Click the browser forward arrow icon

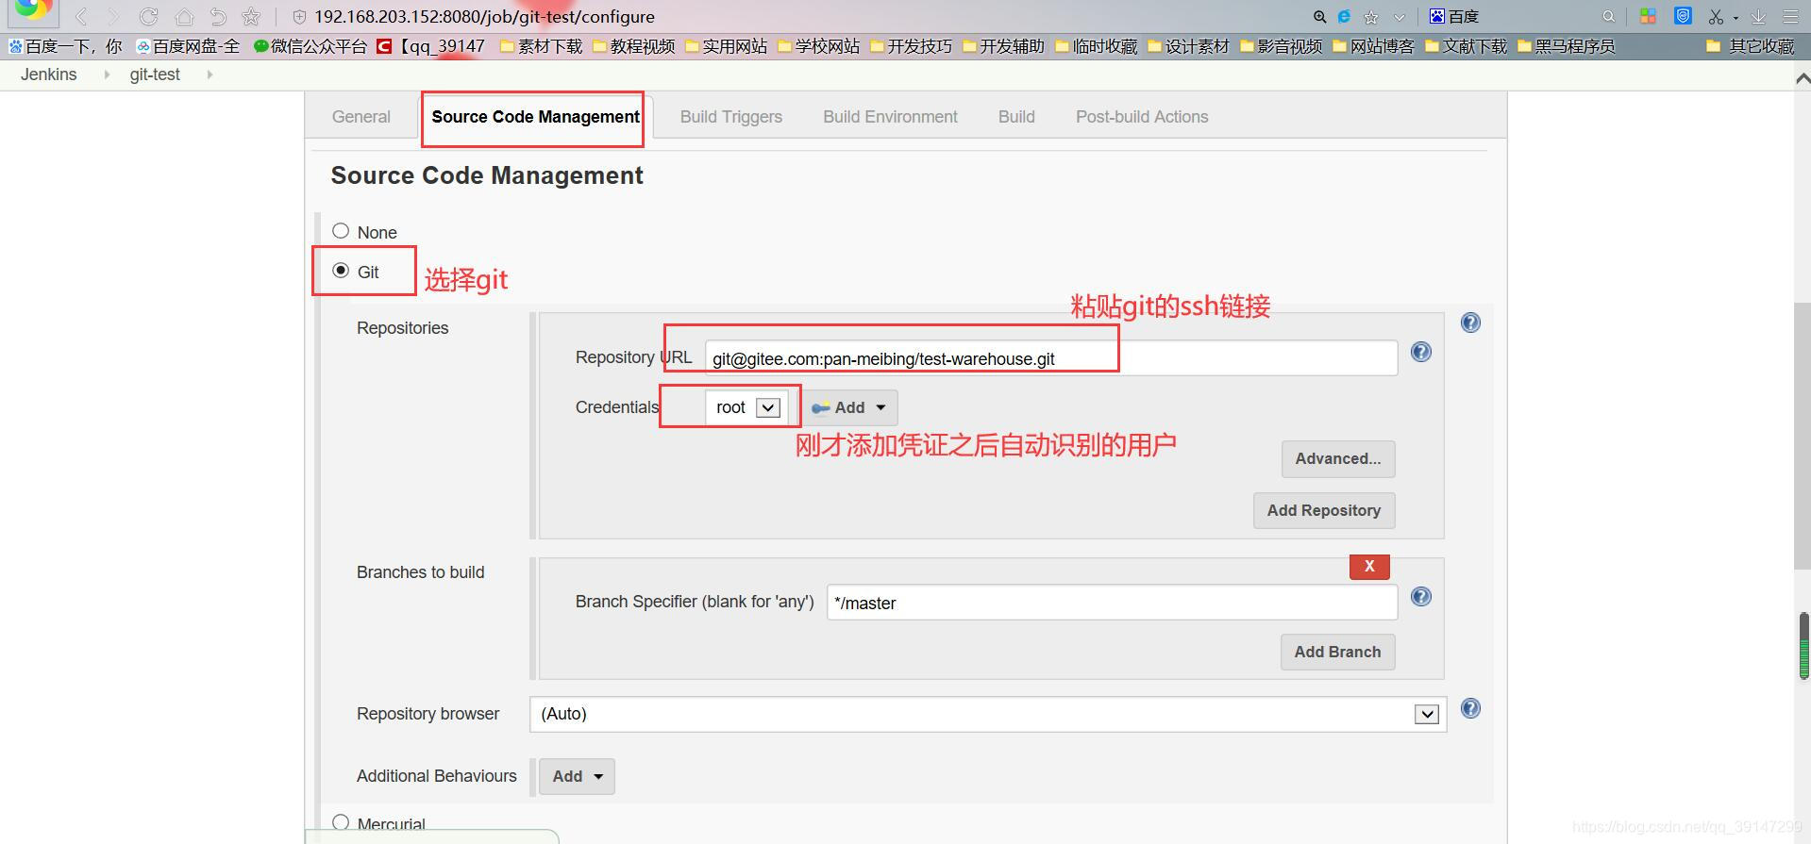click(x=115, y=16)
